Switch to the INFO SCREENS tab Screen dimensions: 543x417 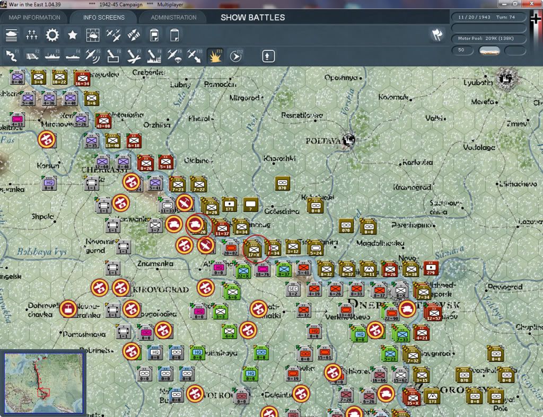(103, 17)
